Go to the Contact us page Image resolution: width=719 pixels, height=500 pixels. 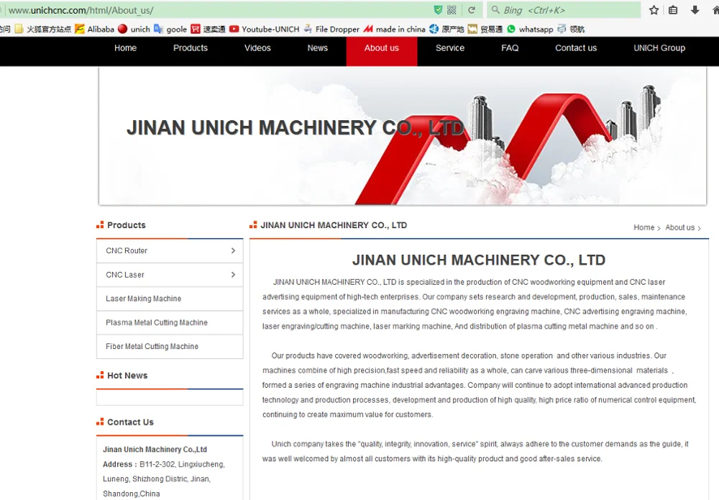(576, 48)
